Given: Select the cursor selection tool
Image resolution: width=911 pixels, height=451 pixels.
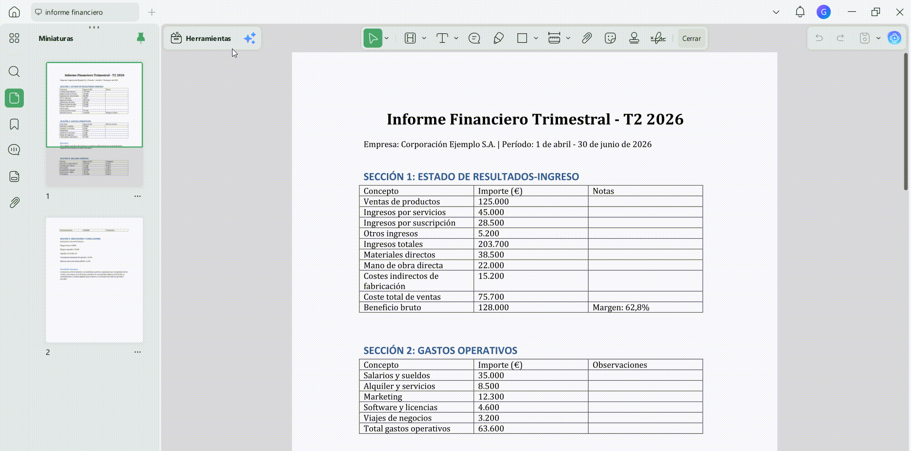Looking at the screenshot, I should point(373,38).
